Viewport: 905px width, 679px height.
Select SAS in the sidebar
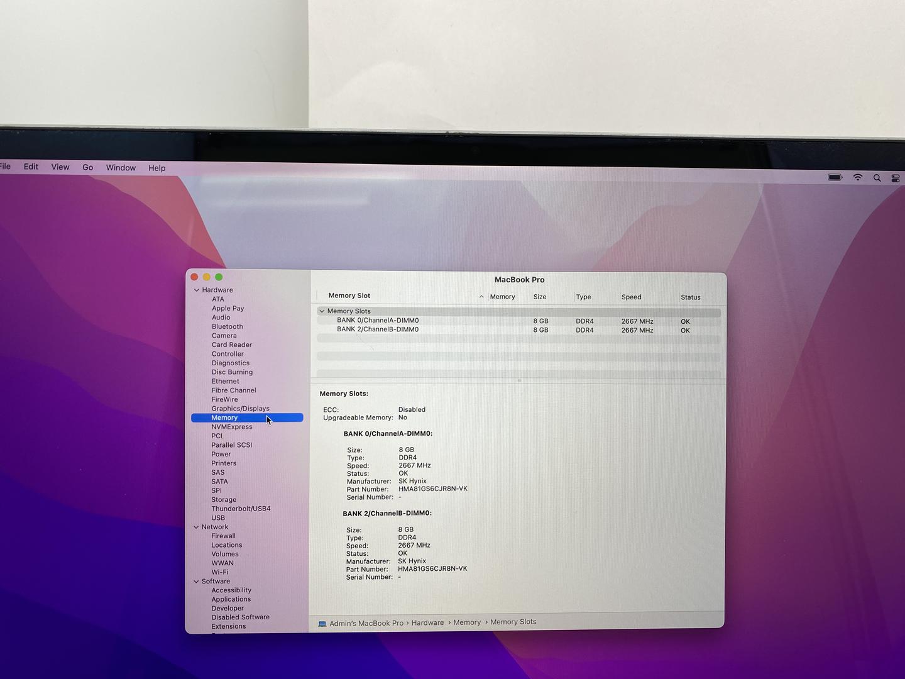click(218, 473)
